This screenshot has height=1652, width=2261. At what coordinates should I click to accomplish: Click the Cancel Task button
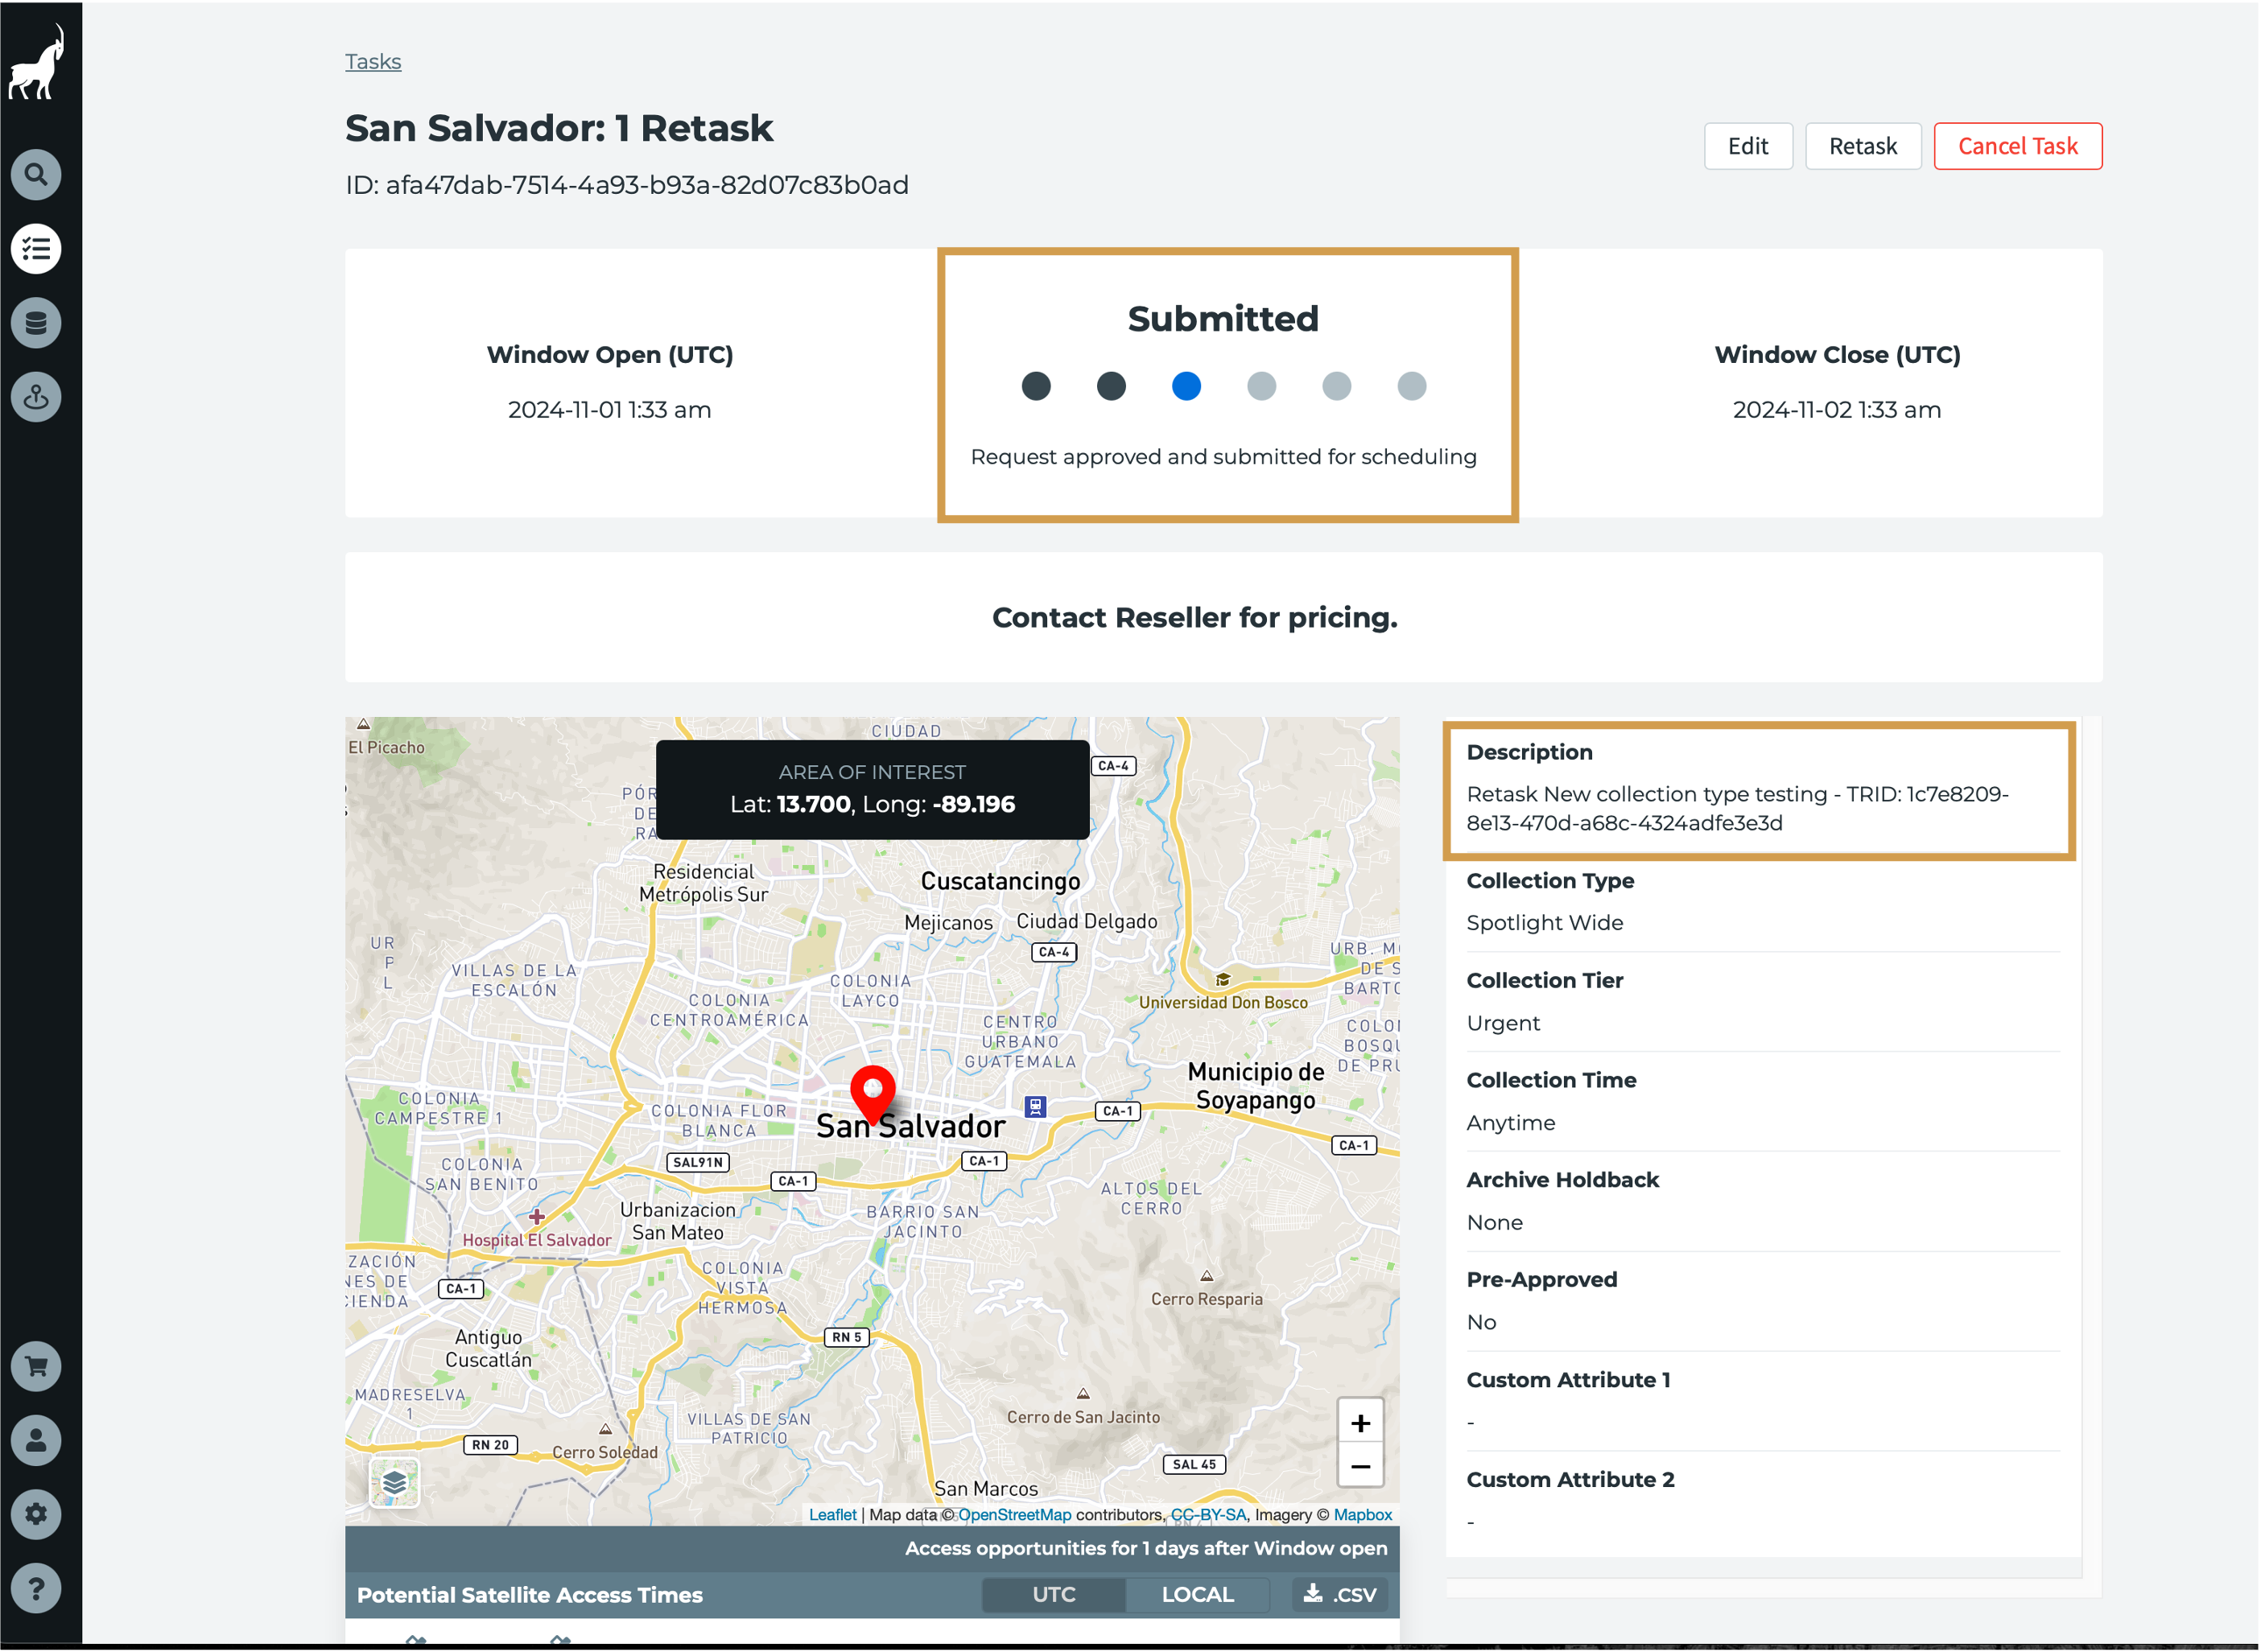(x=2018, y=146)
